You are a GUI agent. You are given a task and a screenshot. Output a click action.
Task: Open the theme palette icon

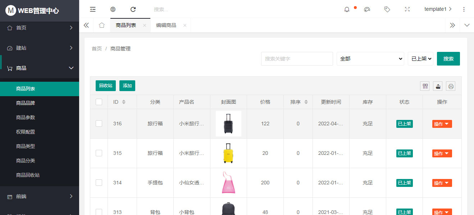pos(367,9)
